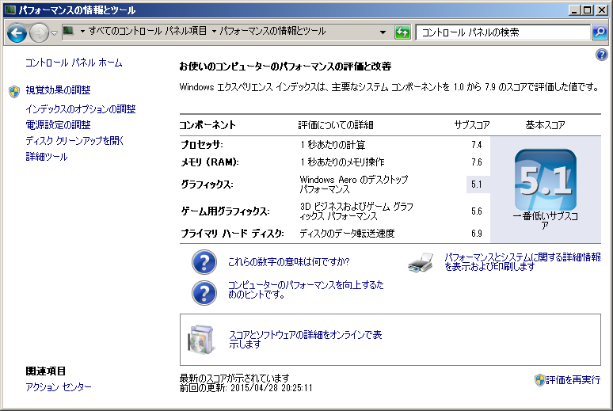
Task: Click shield icon beside 視覚効果の調整
Action: click(14, 92)
